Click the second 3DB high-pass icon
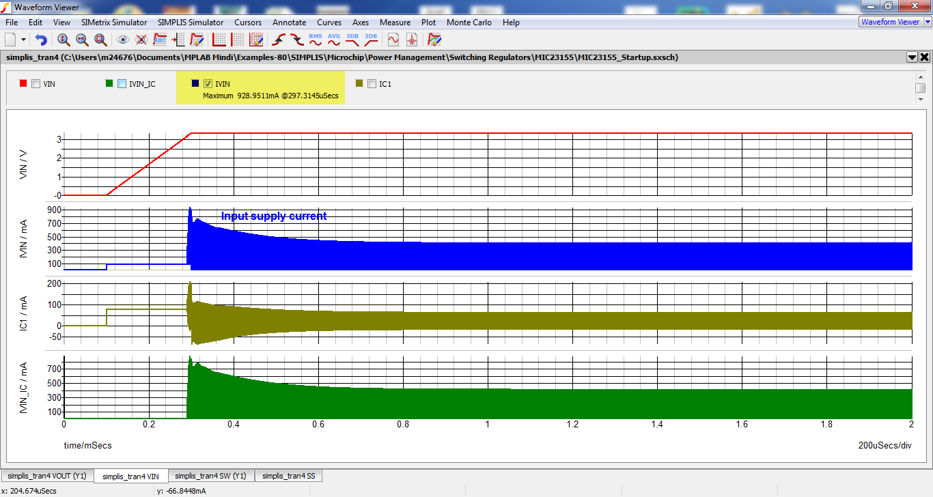The image size is (933, 497). point(371,40)
